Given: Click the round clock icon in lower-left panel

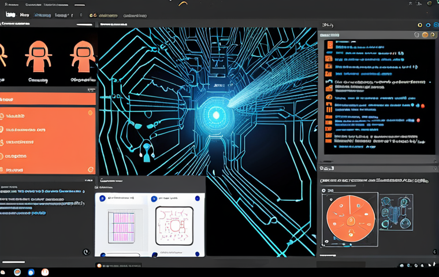Looking at the screenshot, I should (x=85, y=252).
